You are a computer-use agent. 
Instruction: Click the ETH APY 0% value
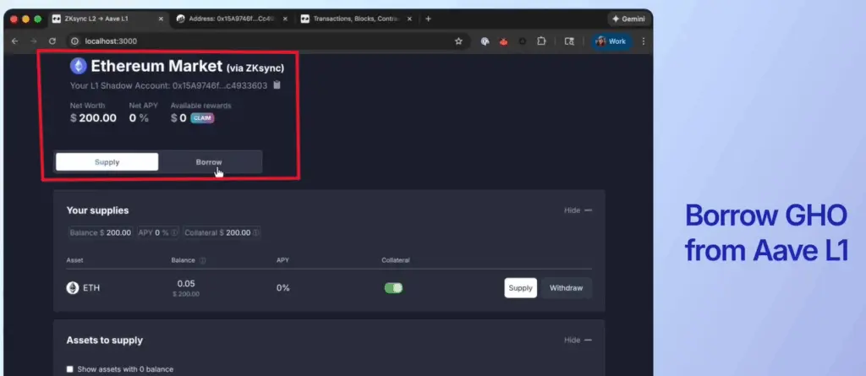pyautogui.click(x=282, y=287)
